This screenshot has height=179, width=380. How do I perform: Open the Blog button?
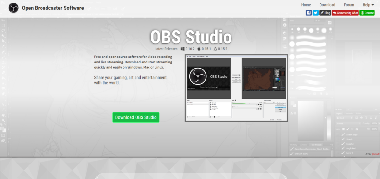coord(325,13)
